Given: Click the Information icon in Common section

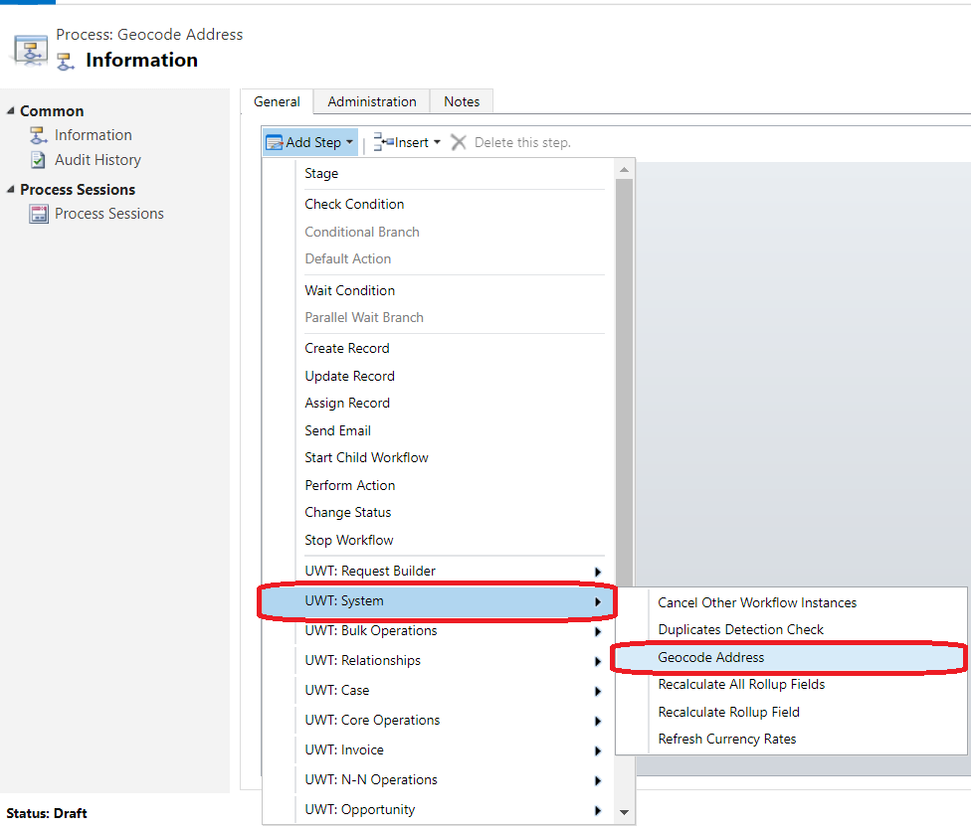Looking at the screenshot, I should coord(39,135).
